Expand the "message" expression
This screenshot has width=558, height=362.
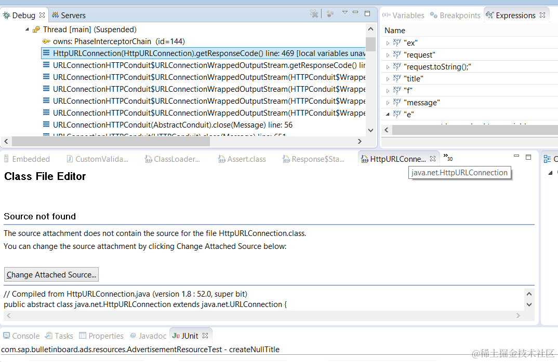coord(388,103)
